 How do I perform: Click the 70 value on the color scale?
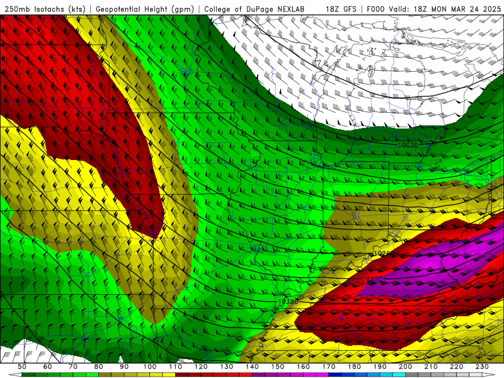(73, 367)
